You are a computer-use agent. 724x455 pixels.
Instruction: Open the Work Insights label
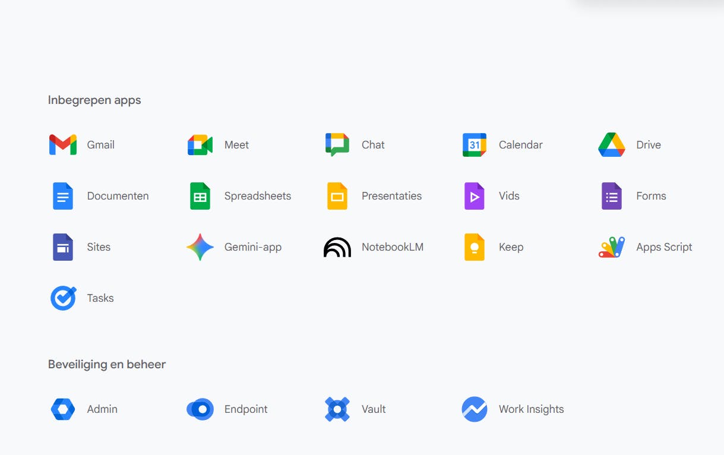[532, 409]
